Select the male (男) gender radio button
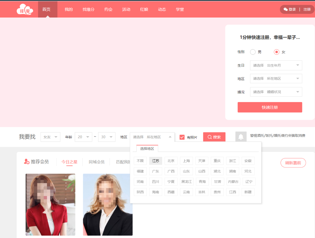The width and height of the screenshot is (315, 238). (253, 52)
